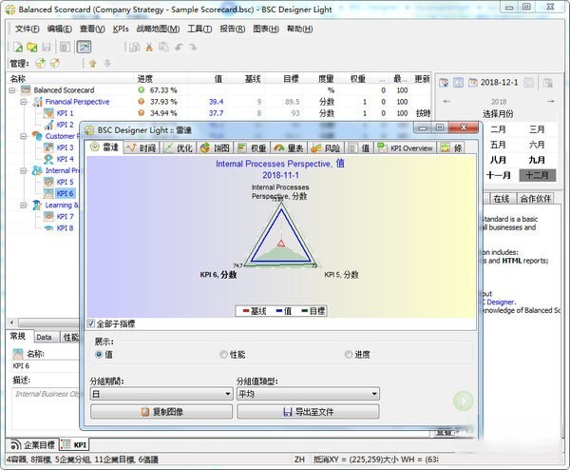Screen dimensions: 570x470
Task: Click the previous year left arrow in calendar
Action: (446, 102)
